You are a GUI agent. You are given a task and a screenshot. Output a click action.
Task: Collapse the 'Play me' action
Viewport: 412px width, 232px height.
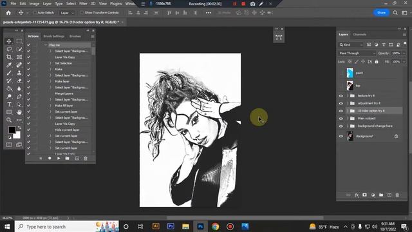[46, 45]
